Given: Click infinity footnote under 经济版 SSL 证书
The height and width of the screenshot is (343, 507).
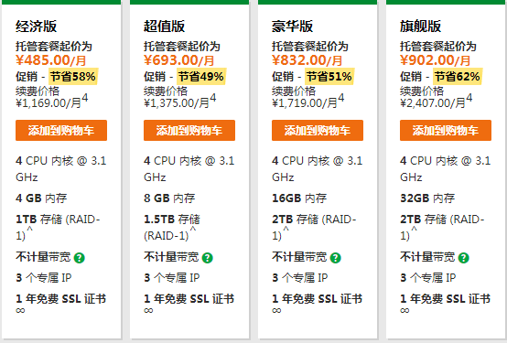Looking at the screenshot, I should pos(20,311).
